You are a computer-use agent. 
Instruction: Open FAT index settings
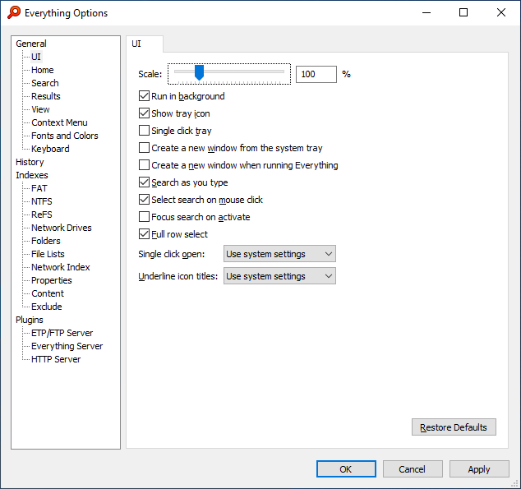point(39,188)
